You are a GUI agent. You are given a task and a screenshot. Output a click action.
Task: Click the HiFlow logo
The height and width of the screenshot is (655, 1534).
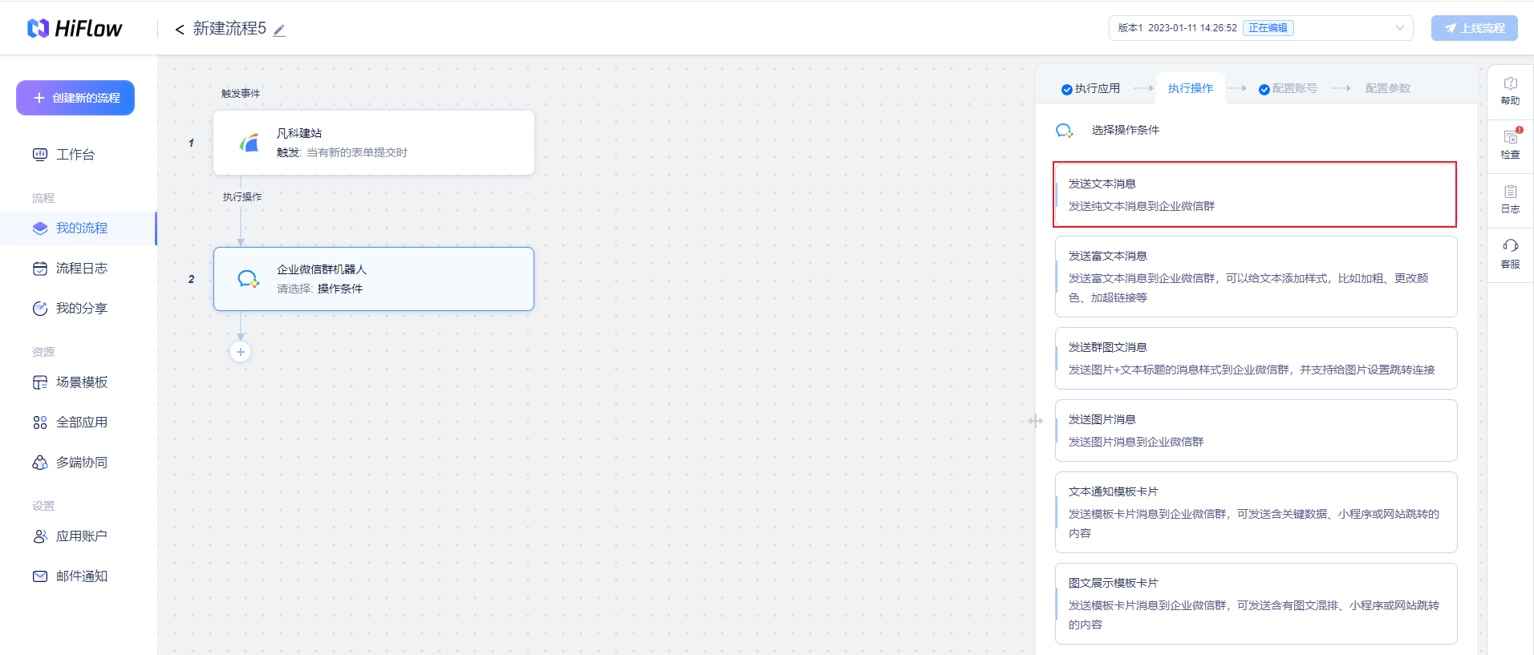75,28
